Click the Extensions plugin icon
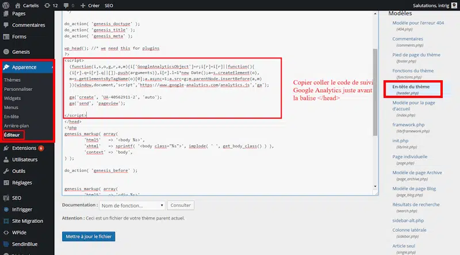This screenshot has height=255, width=460. coord(6,147)
